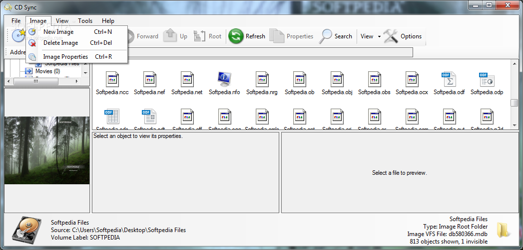
Task: Click the 'Type: Image Root Folder' text
Action: click(455, 227)
